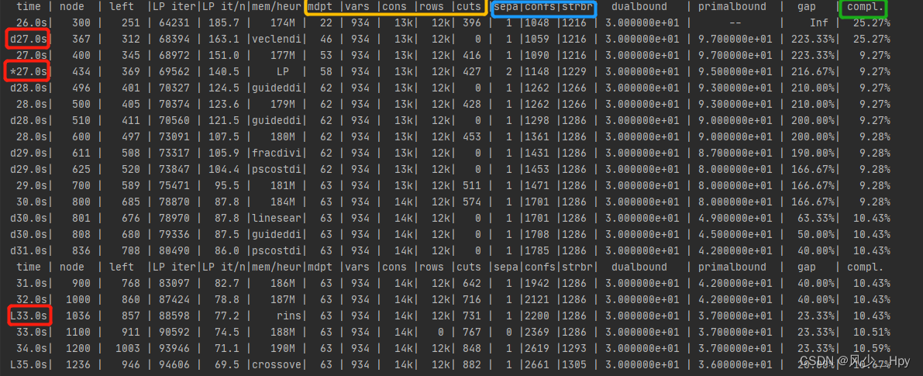Screen dimensions: 923x376
Task: Click left value '251'
Action: [130, 23]
